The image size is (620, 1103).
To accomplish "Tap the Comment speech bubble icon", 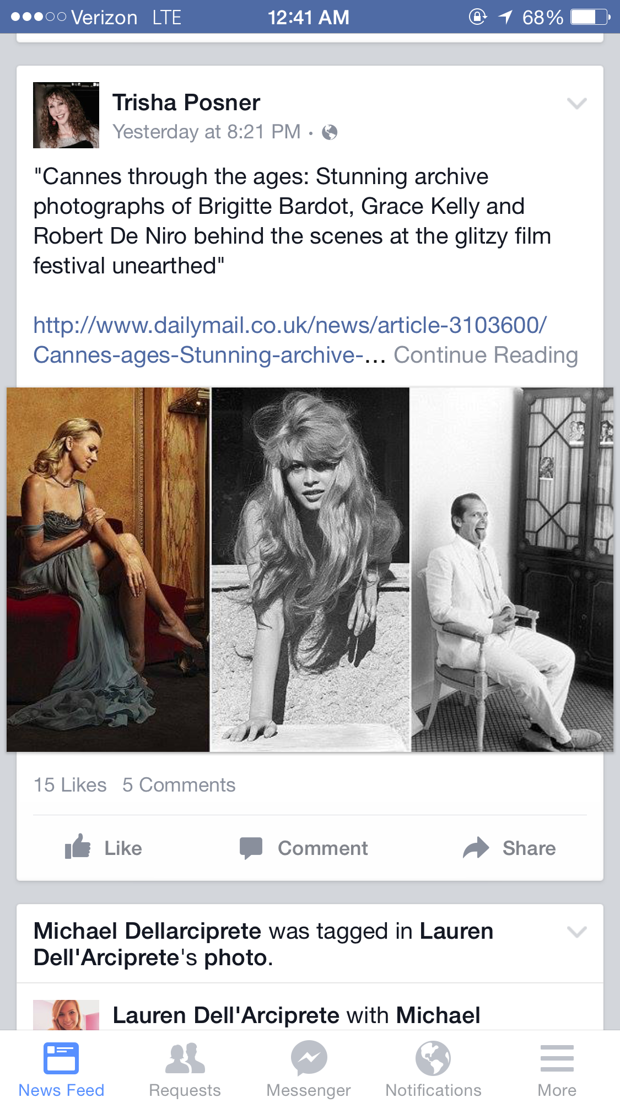I will click(251, 848).
